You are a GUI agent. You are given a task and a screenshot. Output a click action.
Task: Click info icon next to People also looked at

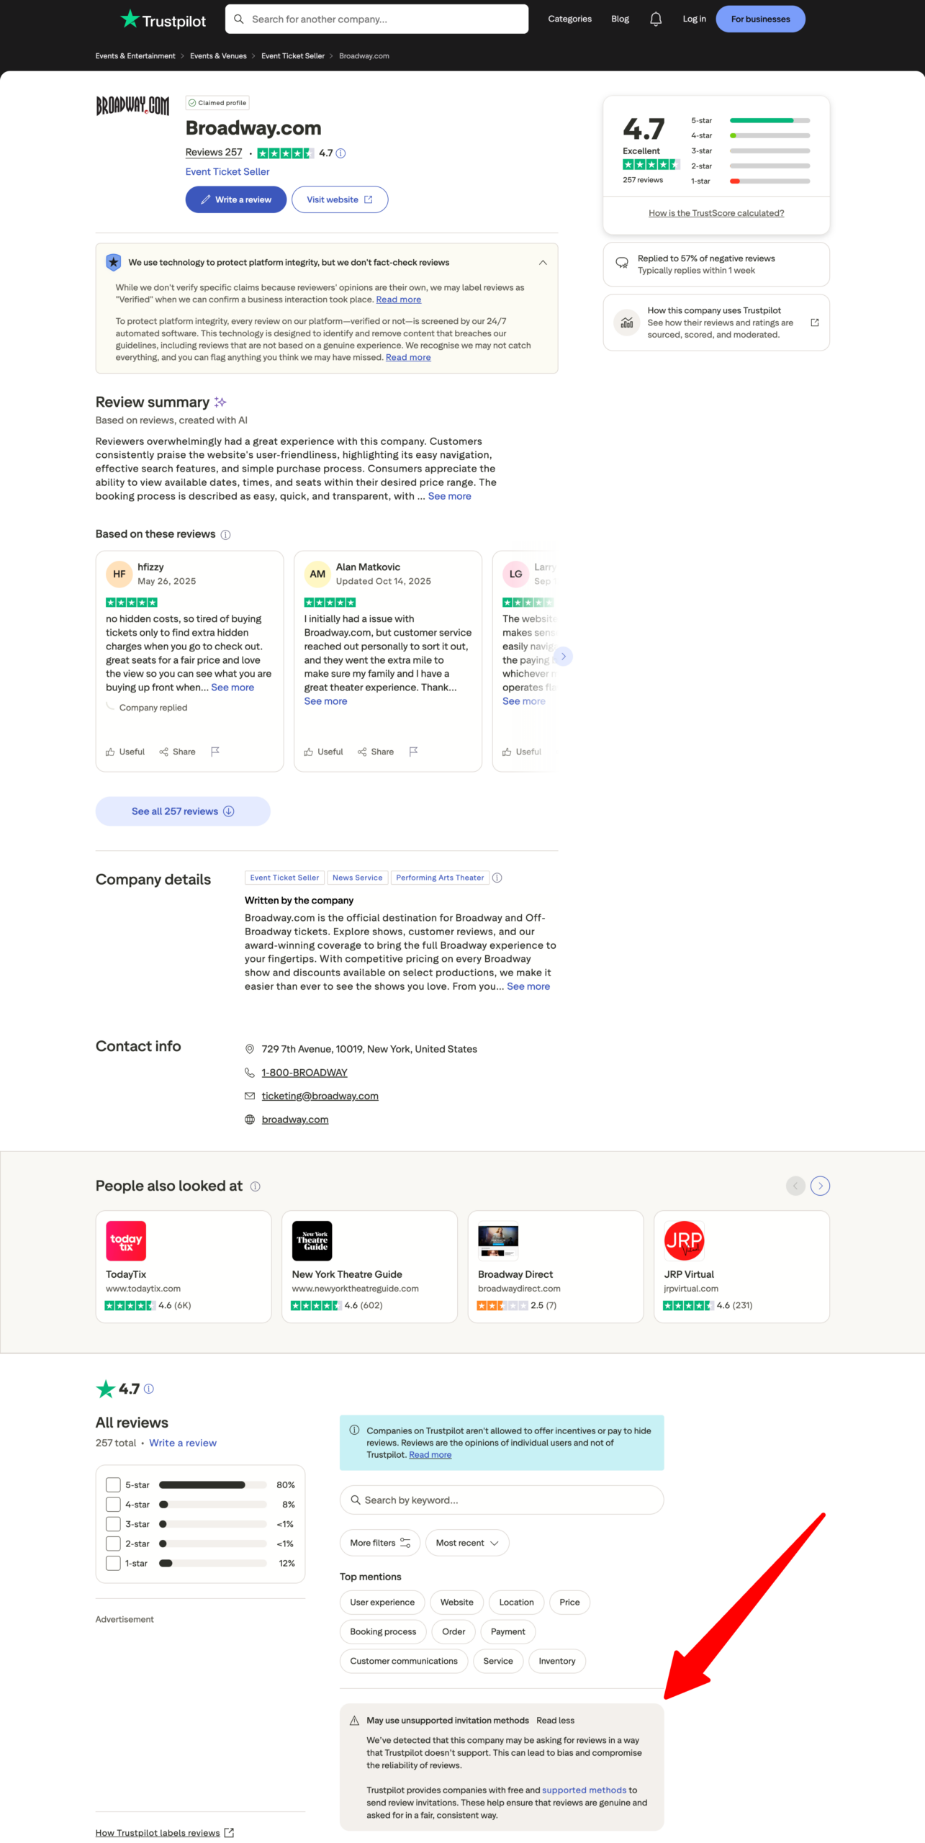(x=255, y=1186)
